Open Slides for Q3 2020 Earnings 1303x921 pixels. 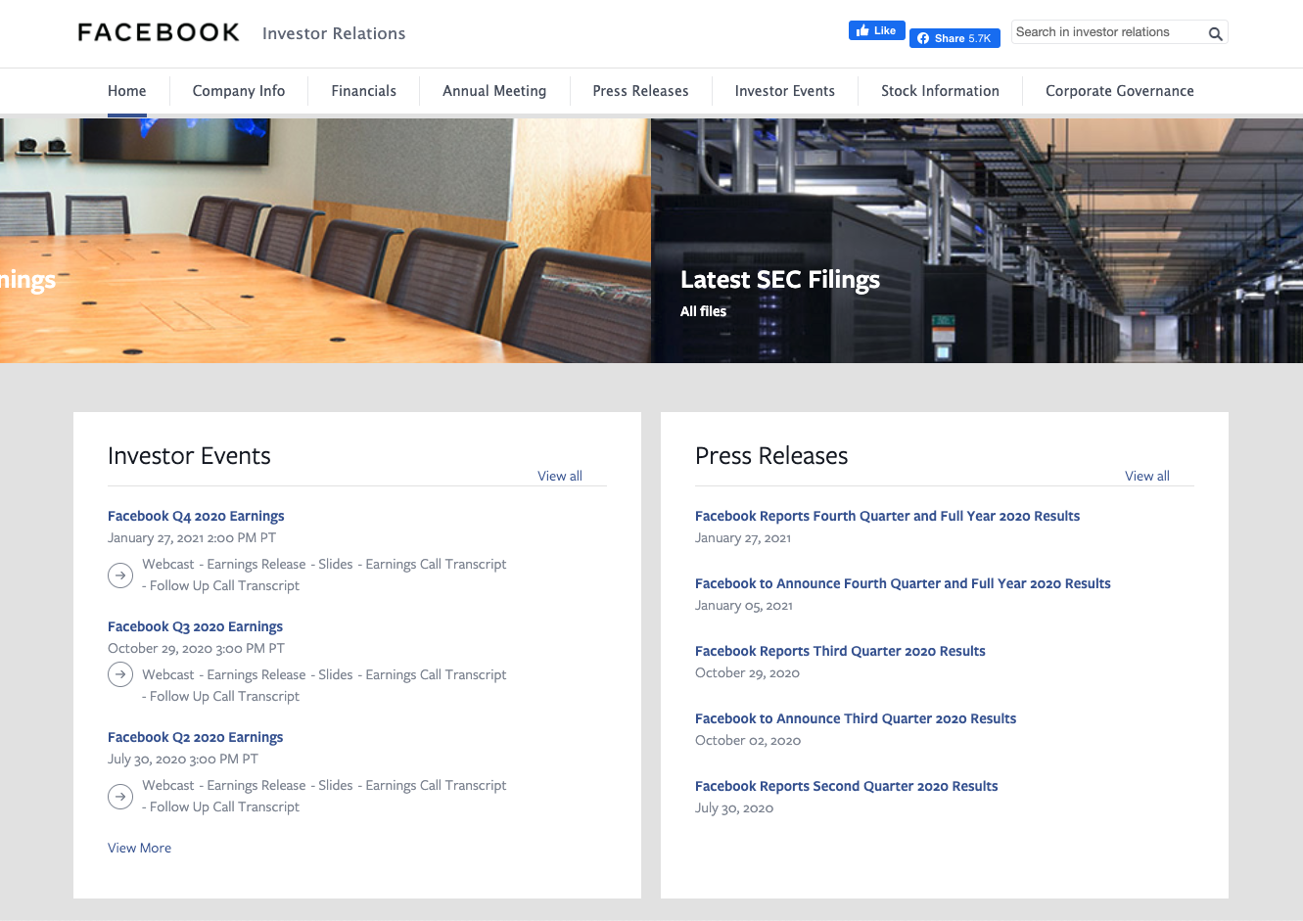pos(336,674)
